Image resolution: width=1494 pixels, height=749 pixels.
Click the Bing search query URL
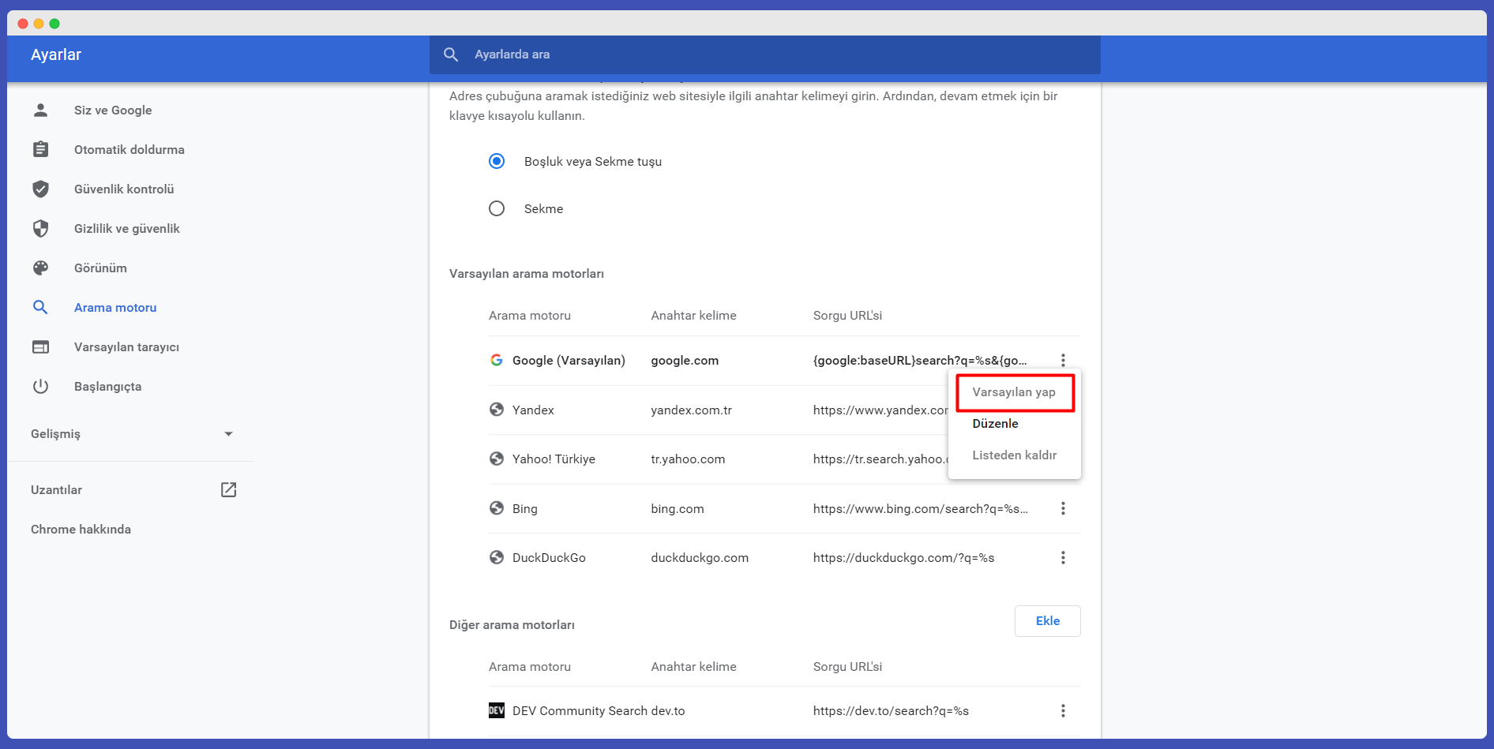click(x=921, y=509)
